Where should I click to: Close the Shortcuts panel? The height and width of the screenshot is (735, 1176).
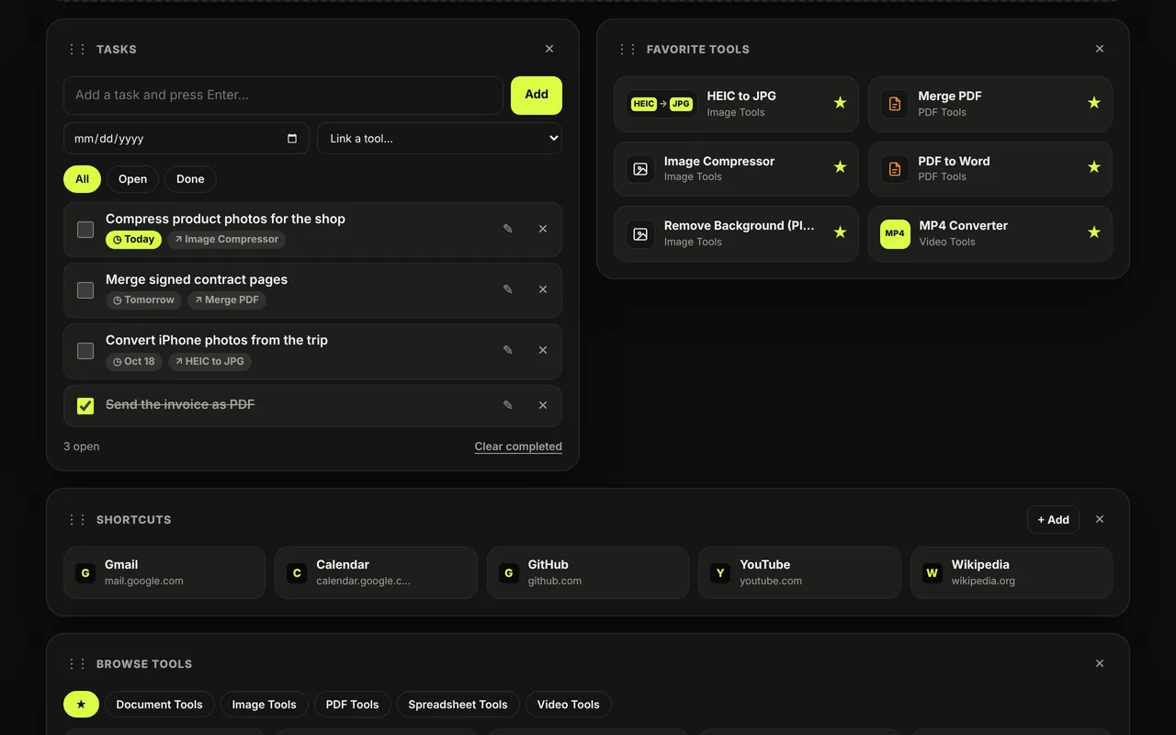(1100, 520)
